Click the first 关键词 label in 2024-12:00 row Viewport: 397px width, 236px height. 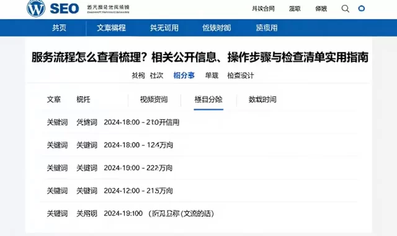[x=57, y=191]
